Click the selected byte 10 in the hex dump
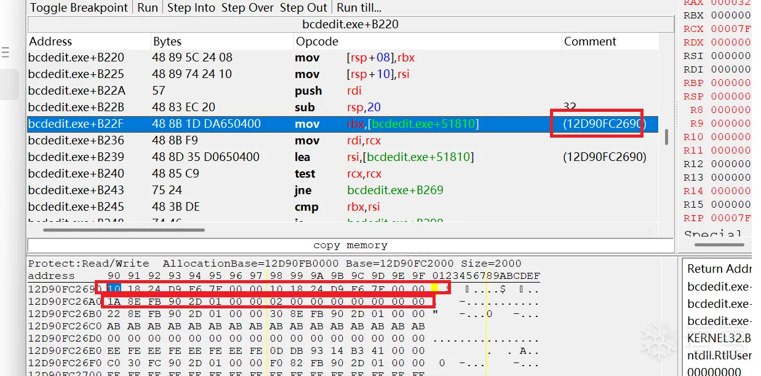 114,289
